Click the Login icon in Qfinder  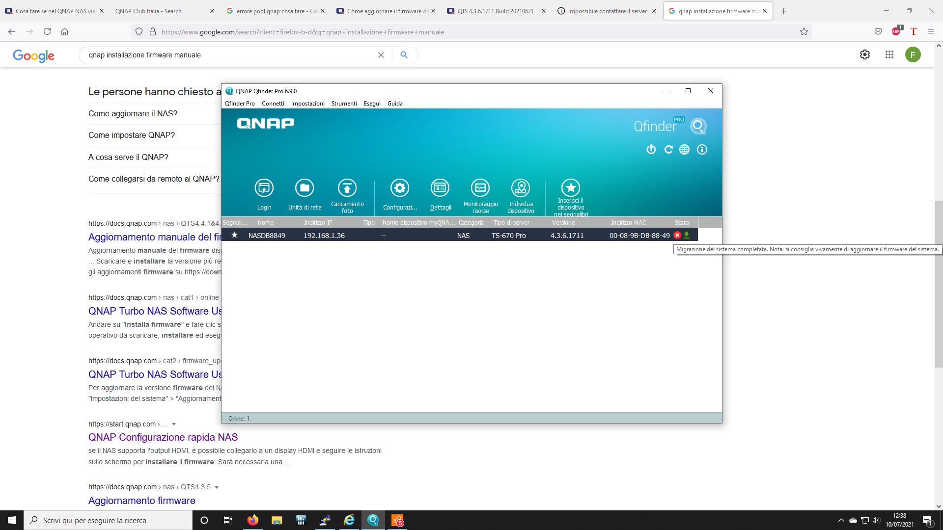(264, 188)
